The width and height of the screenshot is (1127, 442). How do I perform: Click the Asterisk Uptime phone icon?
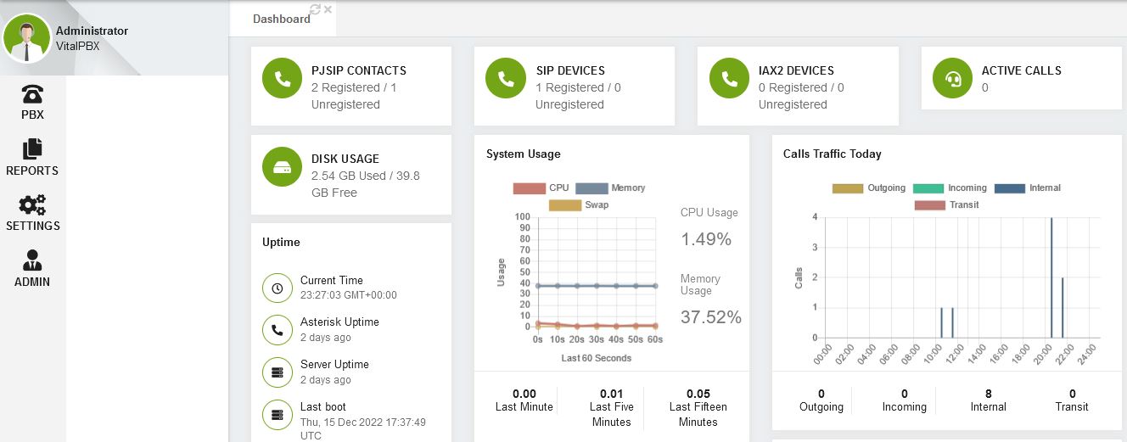tap(278, 330)
